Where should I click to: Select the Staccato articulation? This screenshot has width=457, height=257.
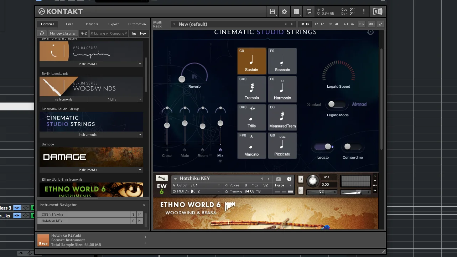[282, 61]
